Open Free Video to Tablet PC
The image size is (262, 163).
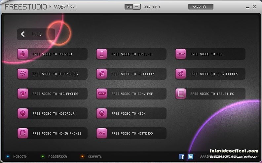coord(210,94)
